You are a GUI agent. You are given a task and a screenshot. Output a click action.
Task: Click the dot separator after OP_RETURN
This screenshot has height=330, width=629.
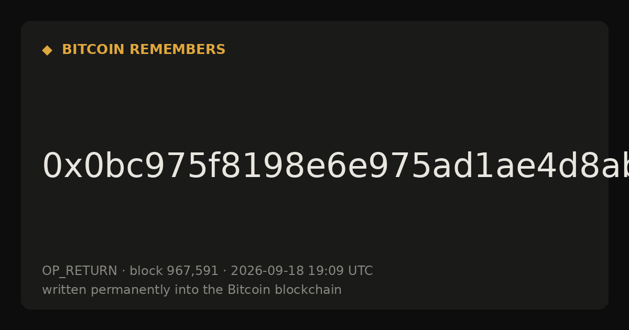click(123, 271)
